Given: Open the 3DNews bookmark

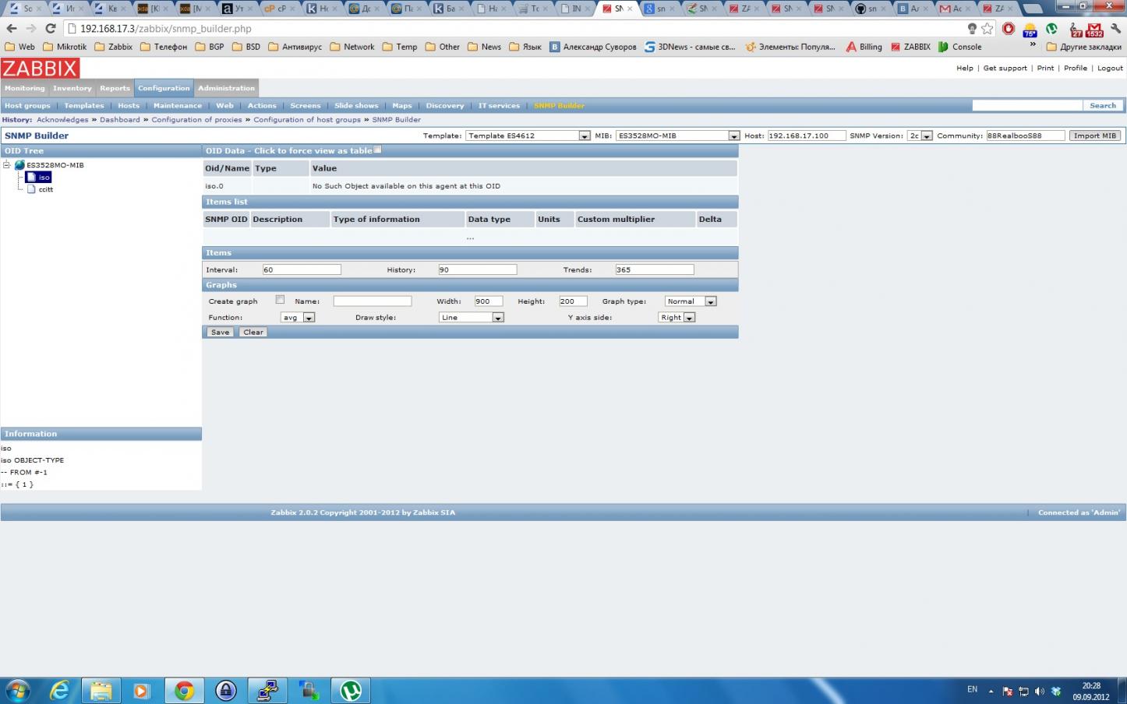Looking at the screenshot, I should [x=690, y=47].
